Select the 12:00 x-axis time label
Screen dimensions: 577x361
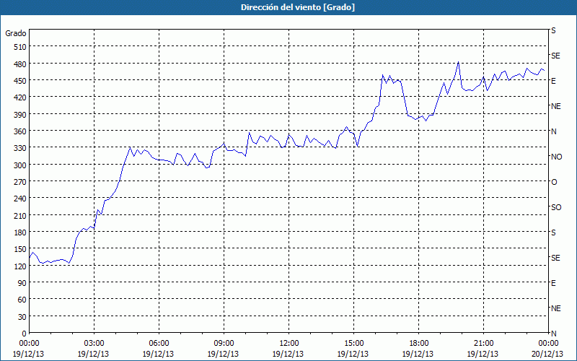[289, 344]
